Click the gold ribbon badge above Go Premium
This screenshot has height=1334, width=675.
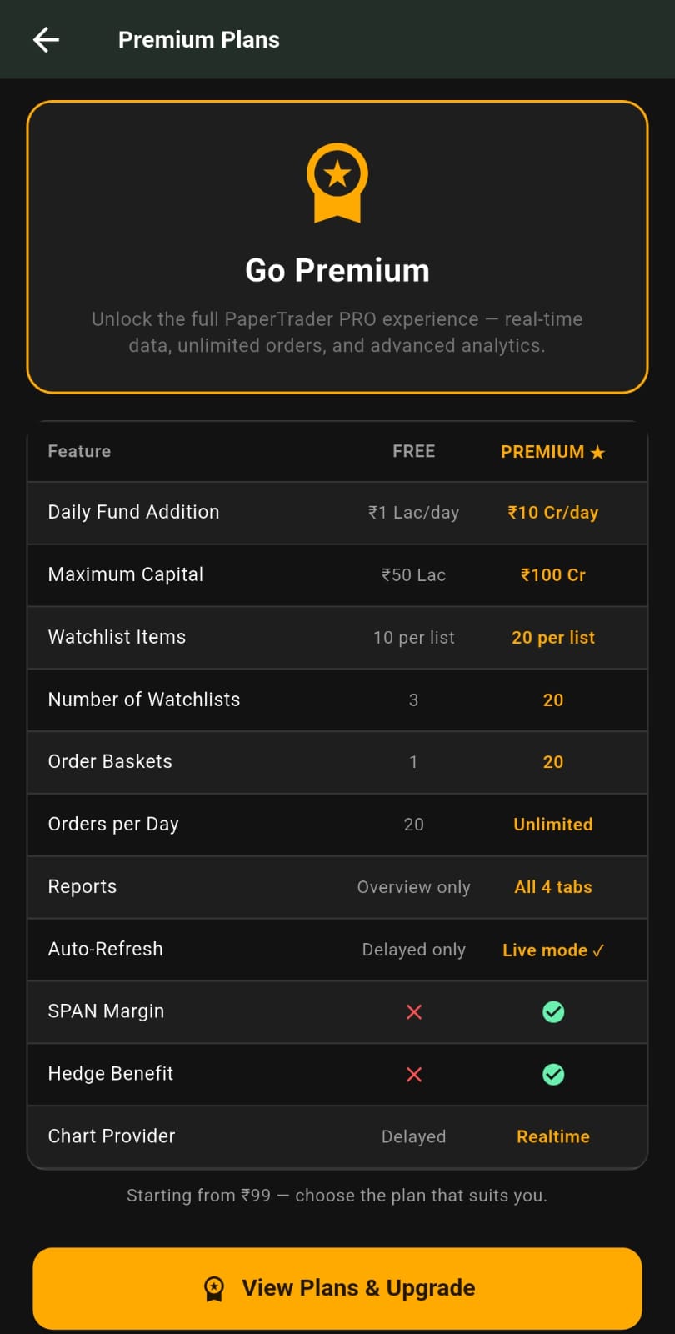[337, 183]
